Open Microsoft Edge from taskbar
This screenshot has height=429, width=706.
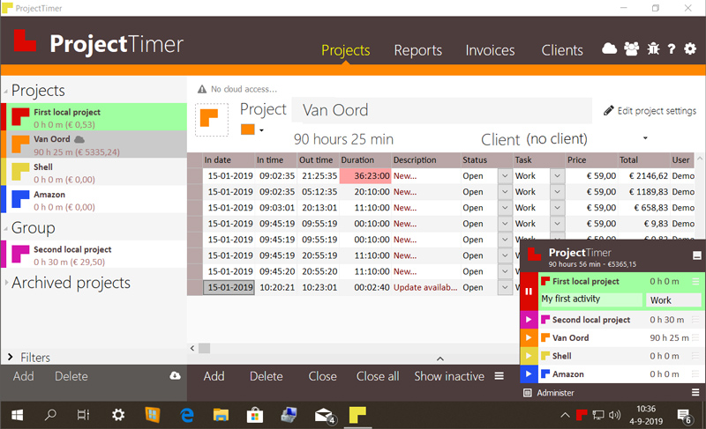(186, 415)
